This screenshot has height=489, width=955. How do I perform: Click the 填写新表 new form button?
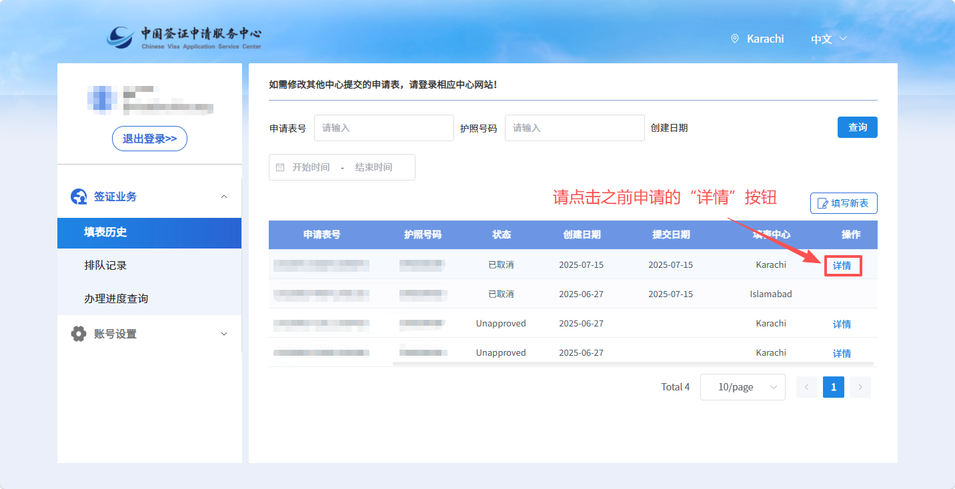pyautogui.click(x=844, y=203)
